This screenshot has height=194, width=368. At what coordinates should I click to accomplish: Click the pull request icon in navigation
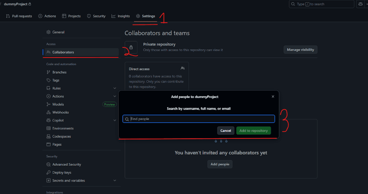tap(8, 16)
